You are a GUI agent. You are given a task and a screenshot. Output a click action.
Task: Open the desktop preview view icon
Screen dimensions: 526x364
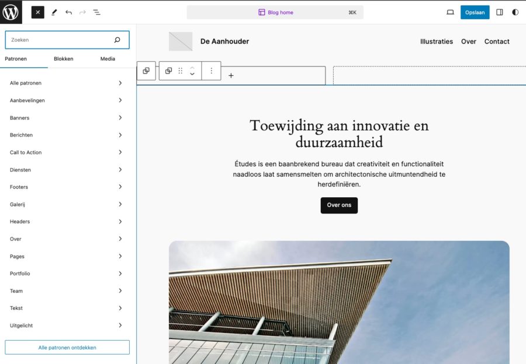pyautogui.click(x=450, y=12)
